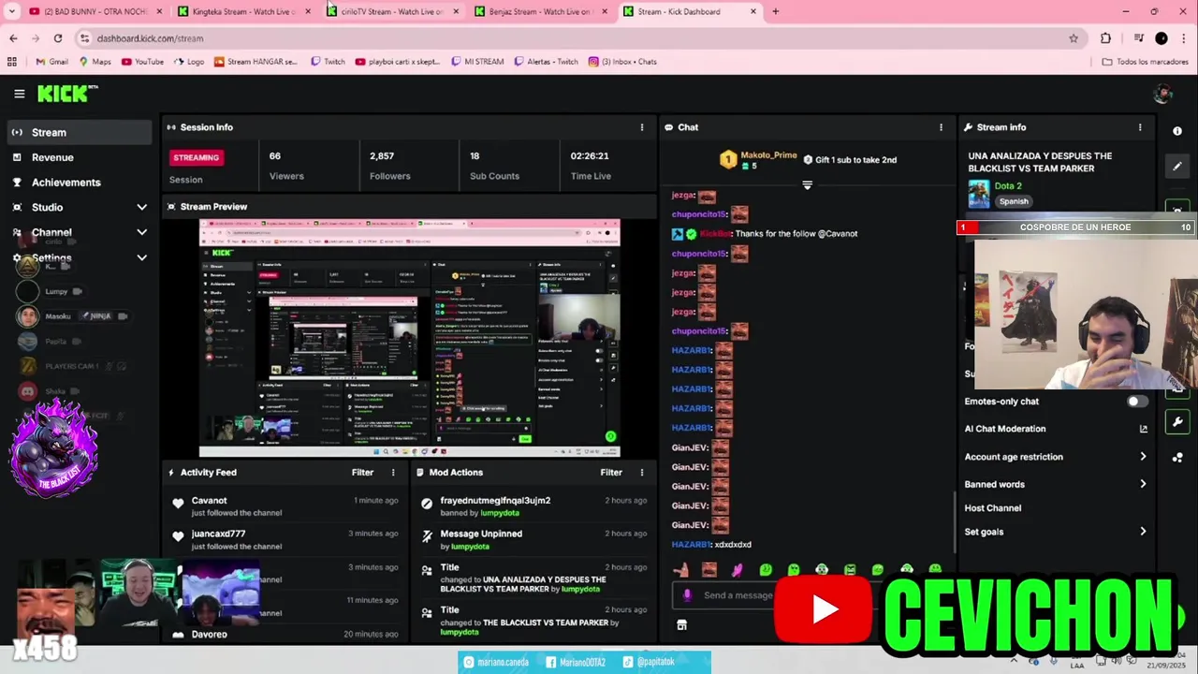Click the unpin icon beside Message Unpinned
Screen dimensions: 1198x674
[427, 536]
